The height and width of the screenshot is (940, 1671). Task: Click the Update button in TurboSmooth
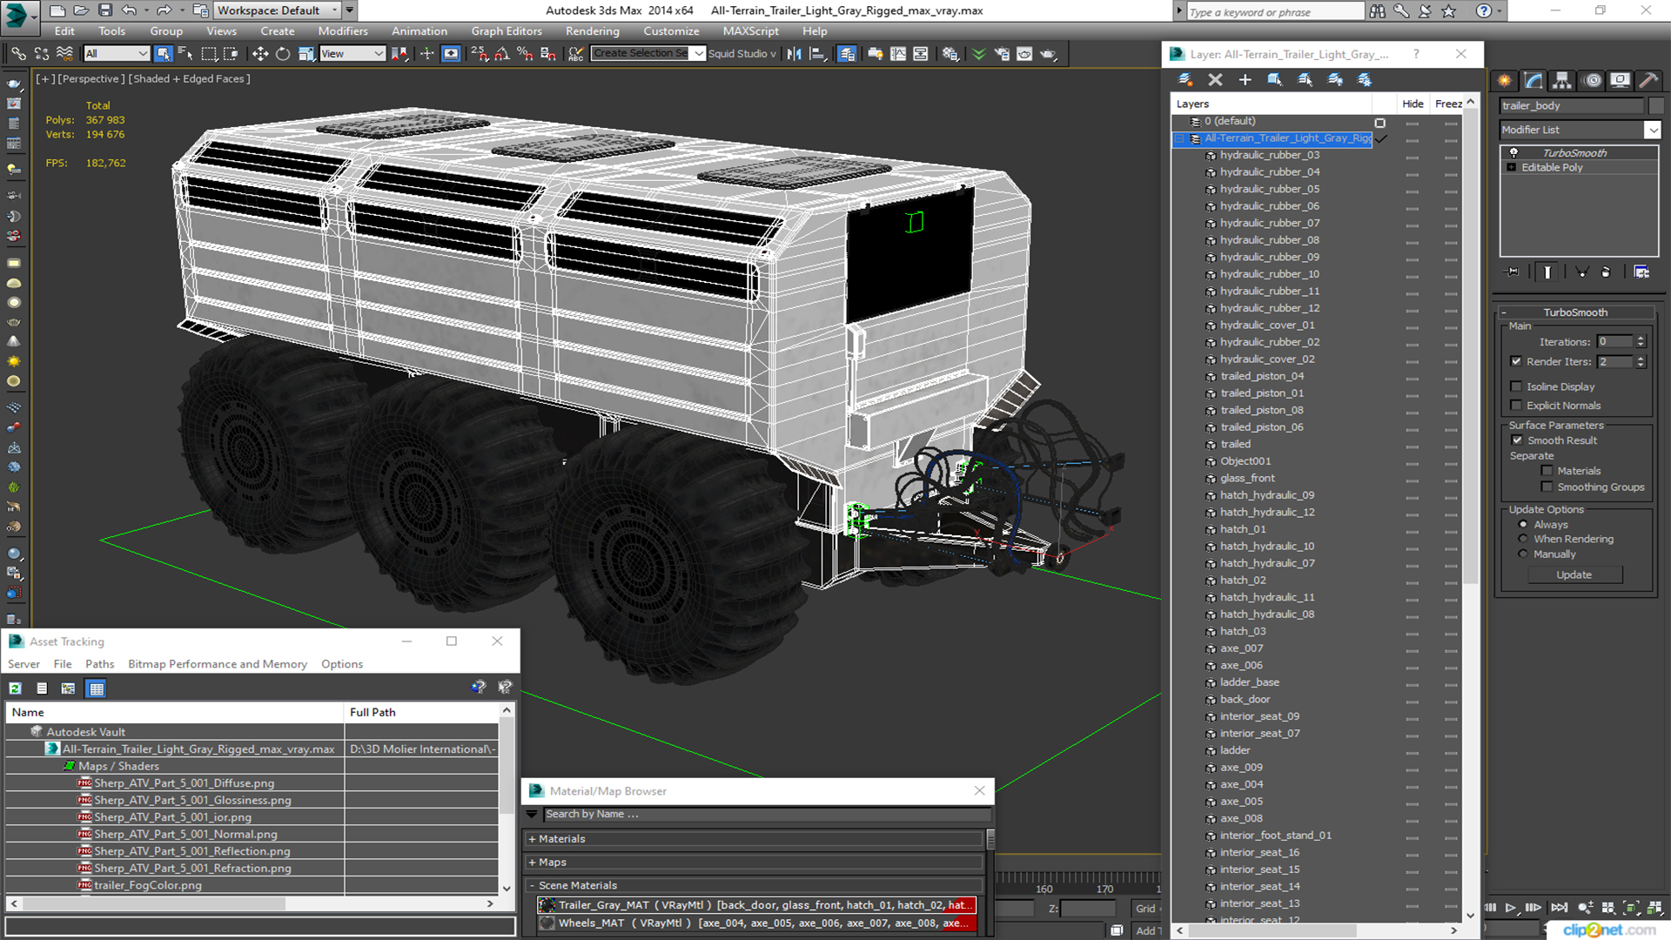pos(1574,575)
